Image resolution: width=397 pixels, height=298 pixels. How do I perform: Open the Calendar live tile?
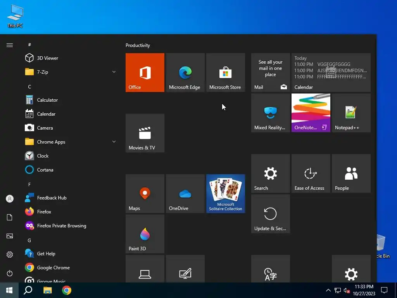[x=331, y=73]
